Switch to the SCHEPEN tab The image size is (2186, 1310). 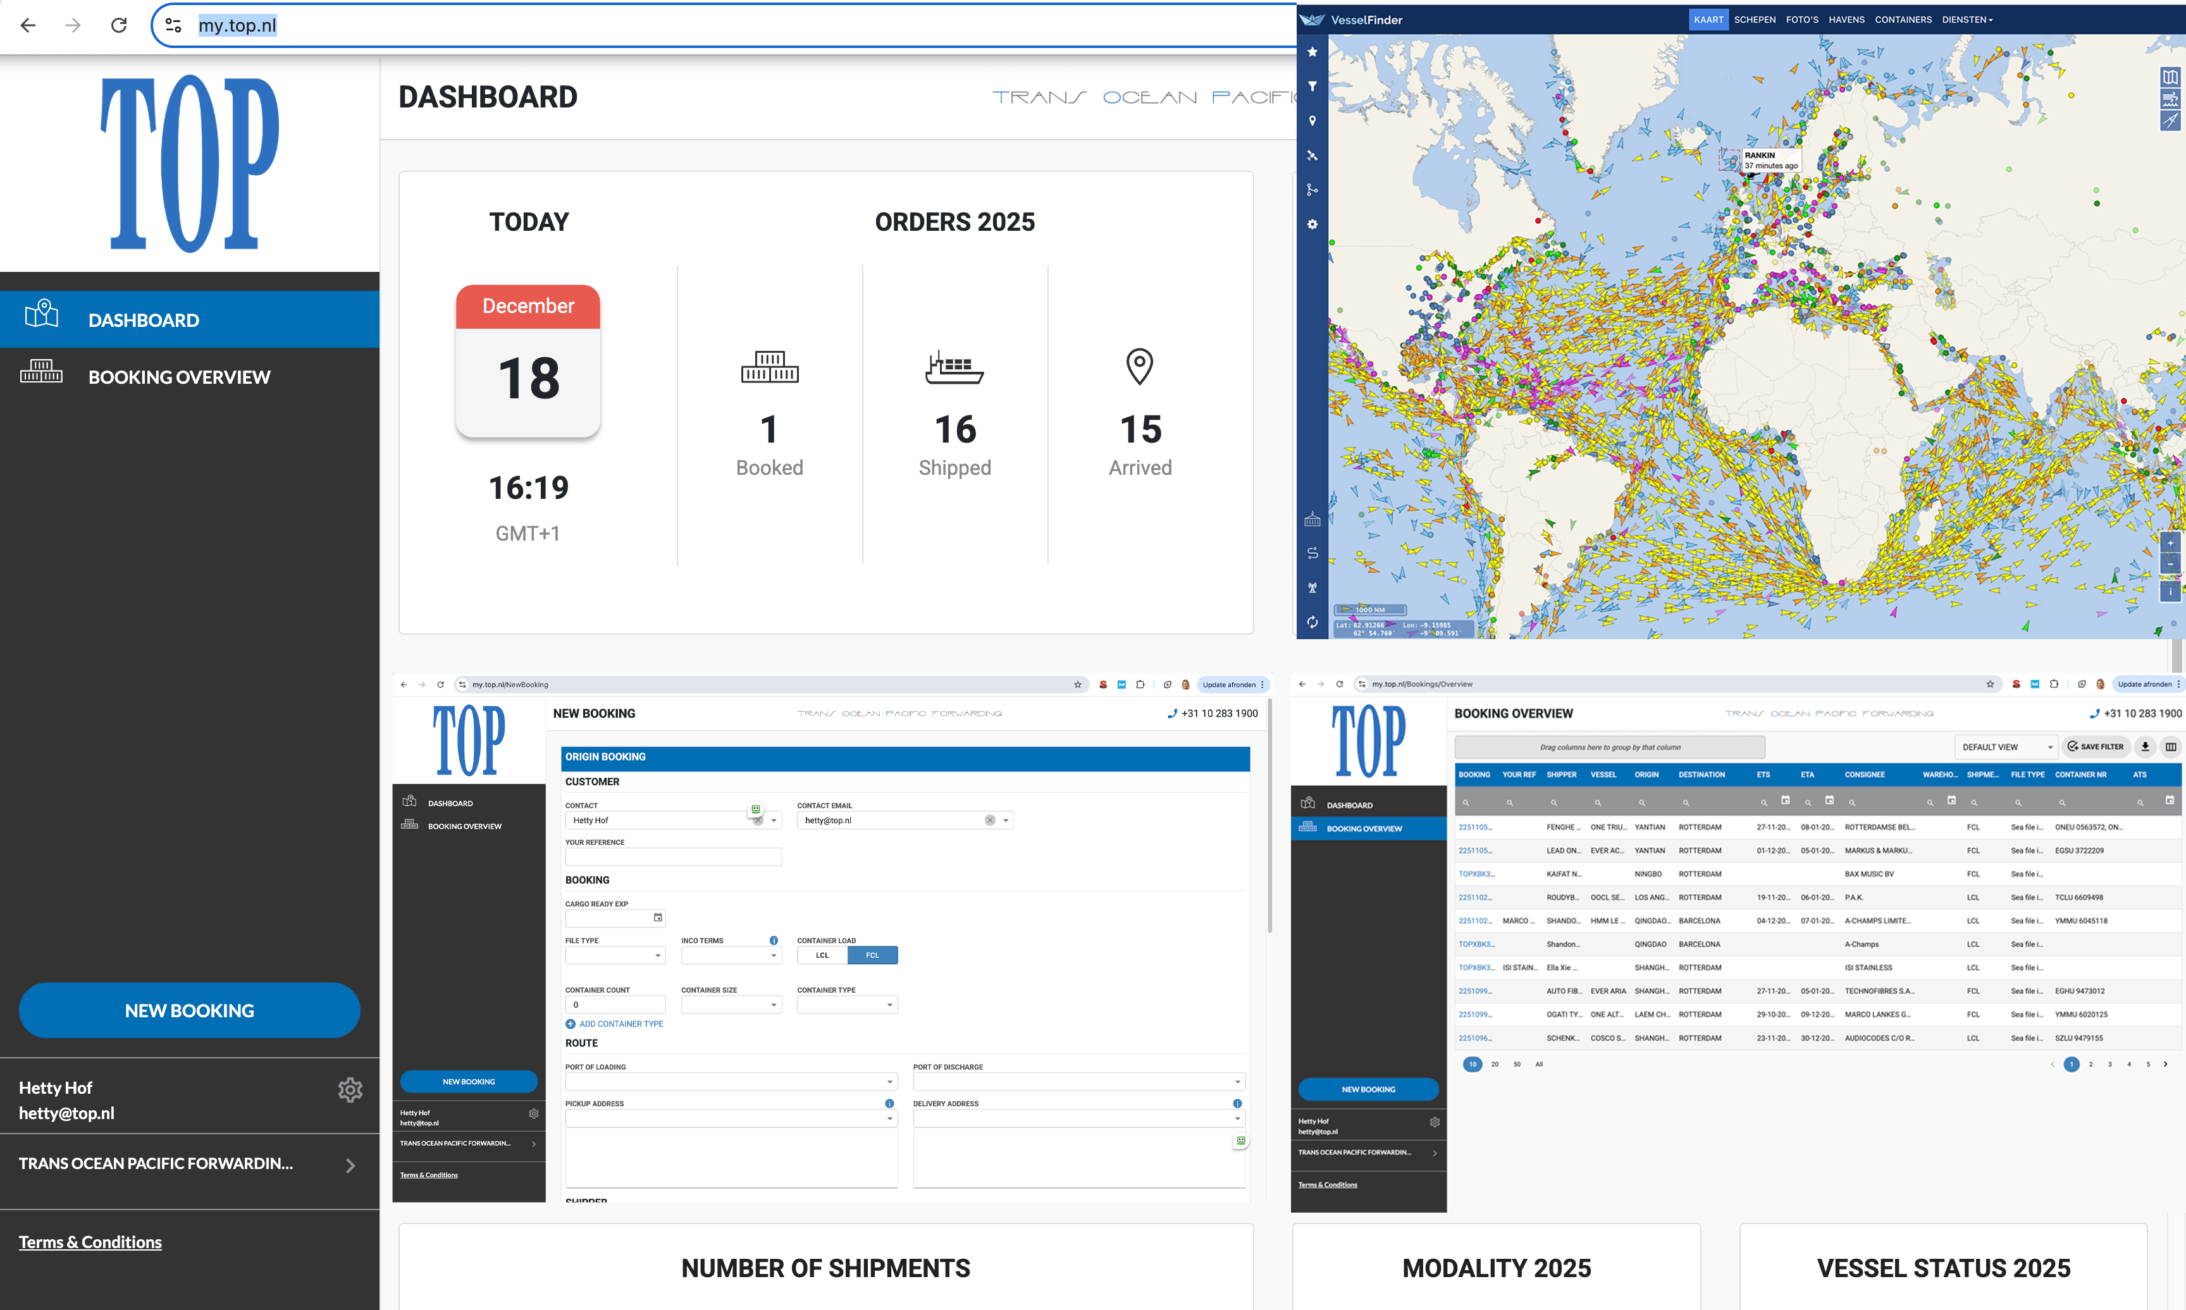coord(1754,20)
